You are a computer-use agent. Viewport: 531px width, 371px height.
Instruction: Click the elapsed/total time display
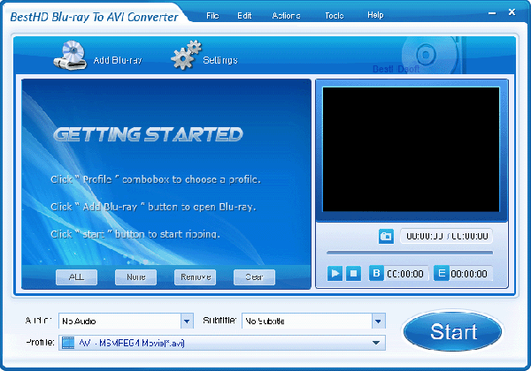[x=446, y=236]
